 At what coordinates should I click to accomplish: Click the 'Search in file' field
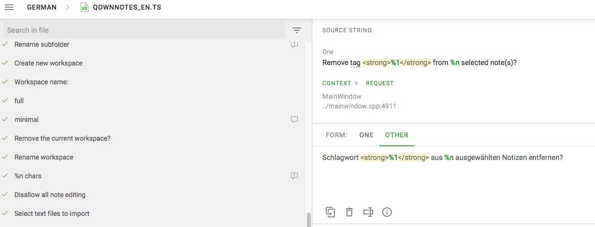click(x=144, y=30)
